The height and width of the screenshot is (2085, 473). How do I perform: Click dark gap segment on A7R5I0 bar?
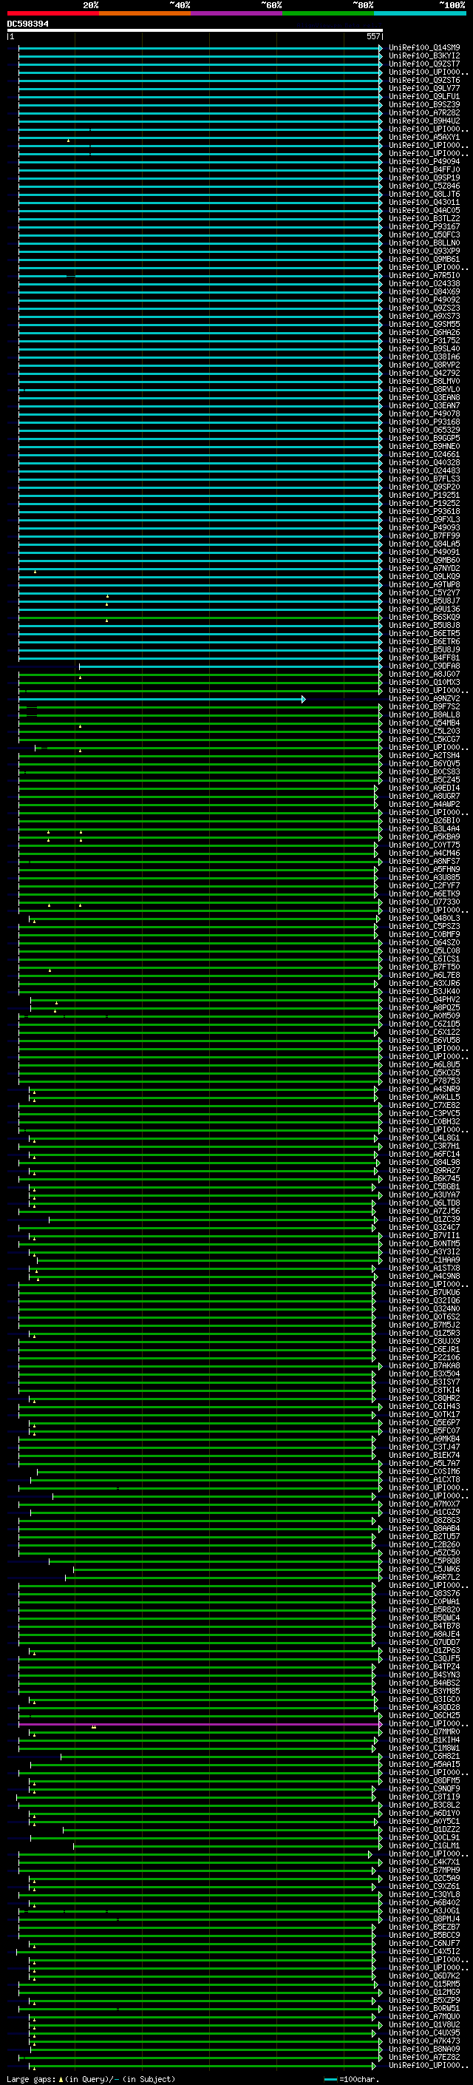[71, 276]
